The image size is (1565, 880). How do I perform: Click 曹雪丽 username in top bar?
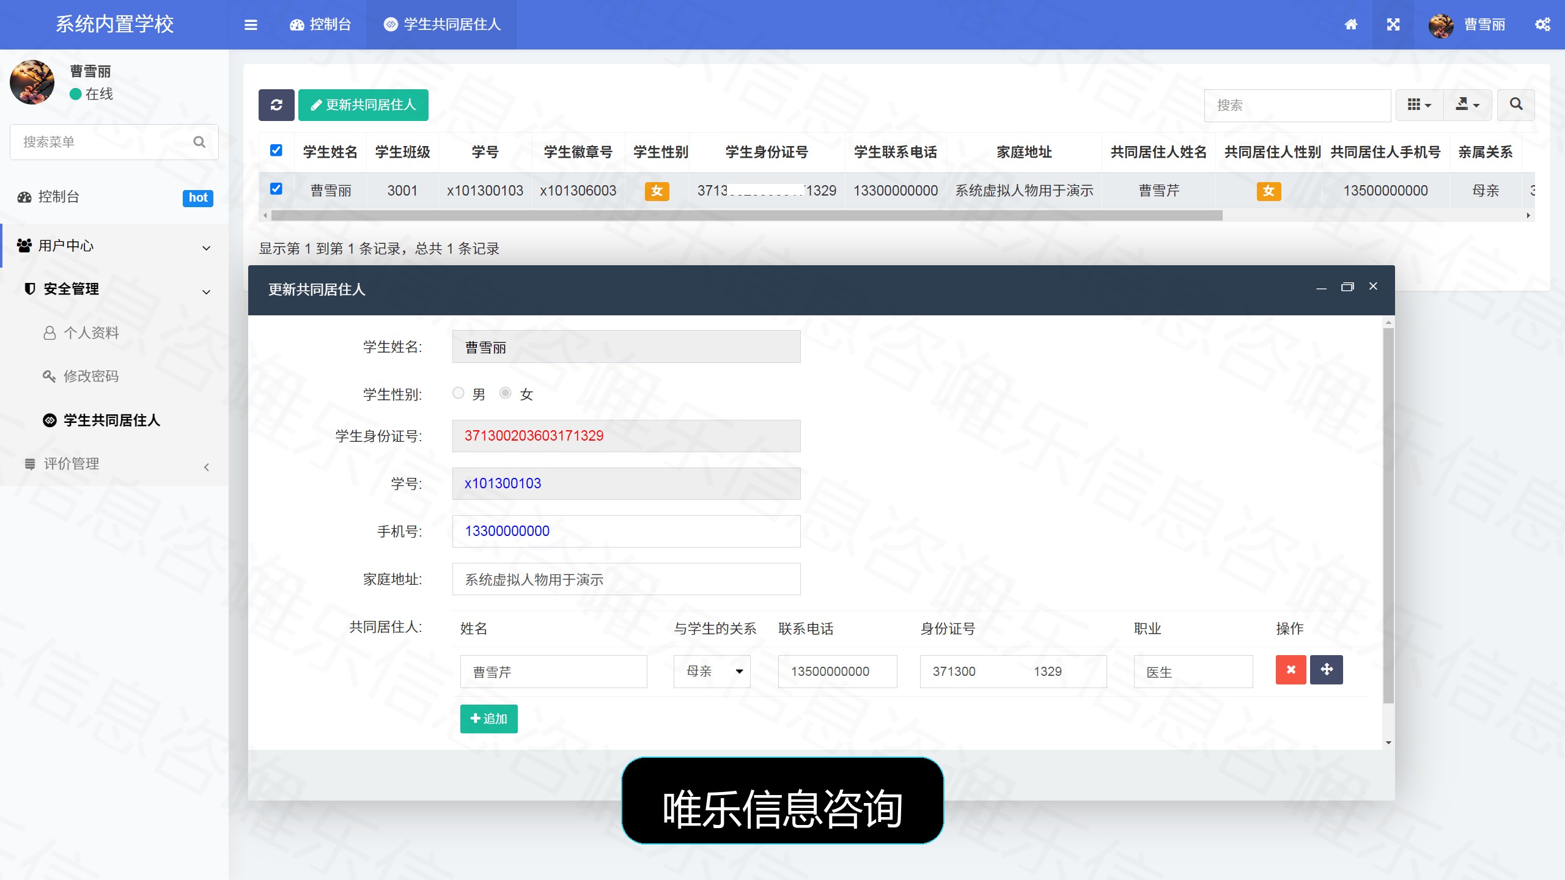[1484, 25]
